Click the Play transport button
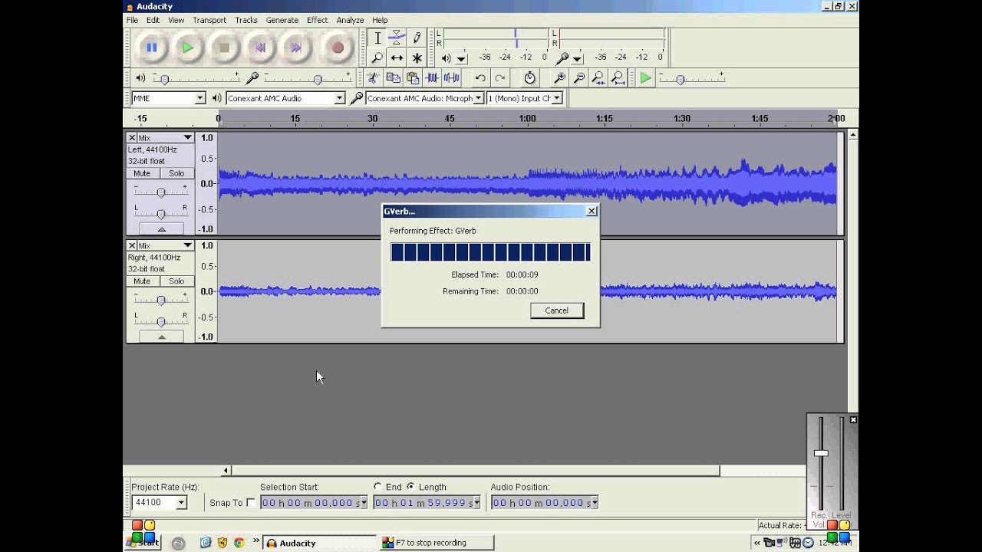The image size is (982, 552). pyautogui.click(x=188, y=48)
